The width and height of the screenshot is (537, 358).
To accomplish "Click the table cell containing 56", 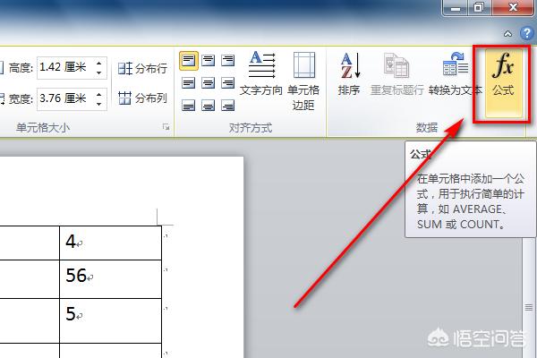I will [110, 279].
